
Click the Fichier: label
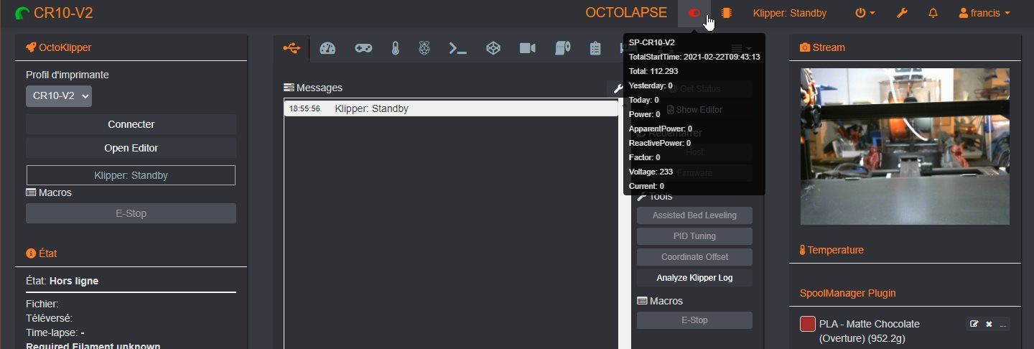click(x=42, y=304)
